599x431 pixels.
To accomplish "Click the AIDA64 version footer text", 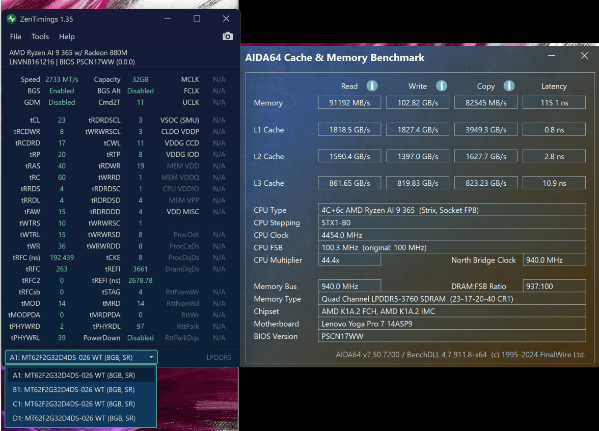I will (x=460, y=355).
